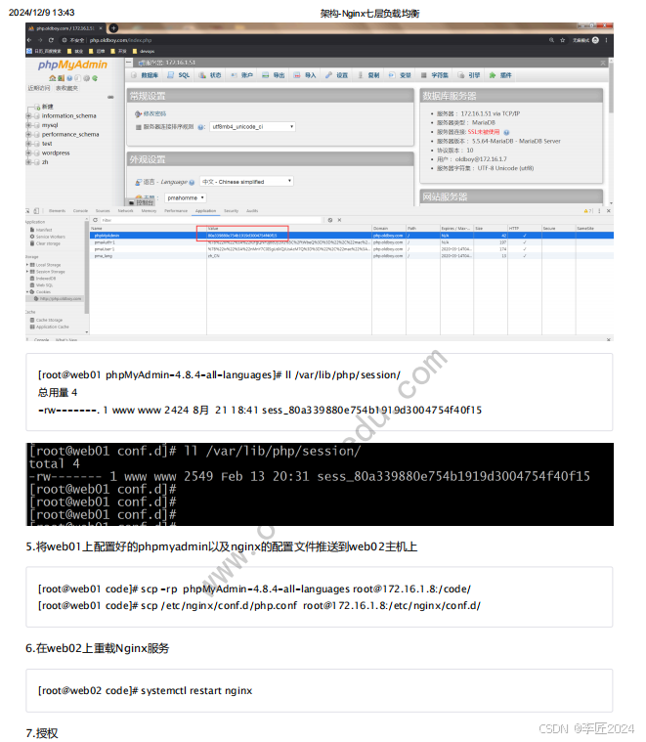The height and width of the screenshot is (742, 646).
Task: Expand the wordpress database node
Action: (x=29, y=153)
